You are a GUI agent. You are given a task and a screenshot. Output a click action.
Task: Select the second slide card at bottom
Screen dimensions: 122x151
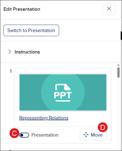coord(63,150)
